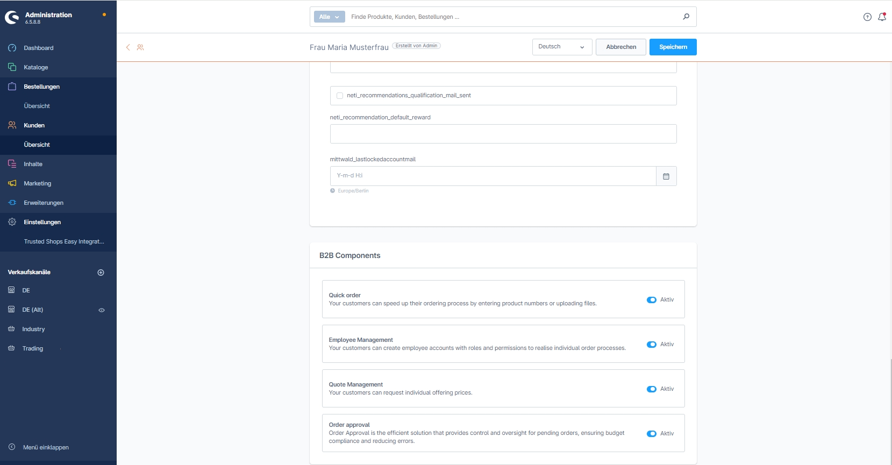Viewport: 892px width, 465px height.
Task: Open the Dashboard icon in sidebar
Action: [x=12, y=48]
